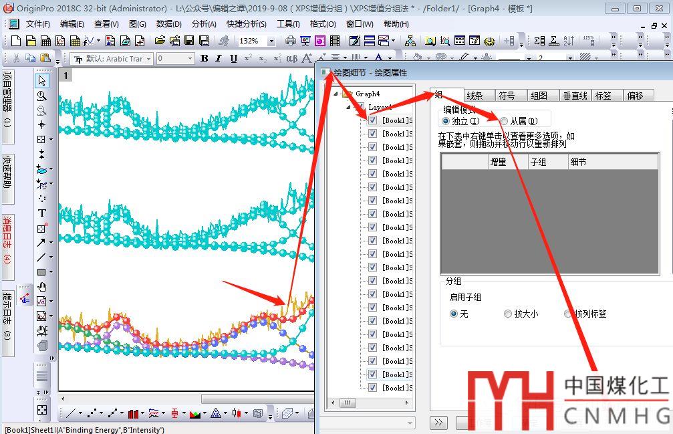Screen dimensions: 673x434
Task: Click the Open folder icon
Action: (x=160, y=41)
